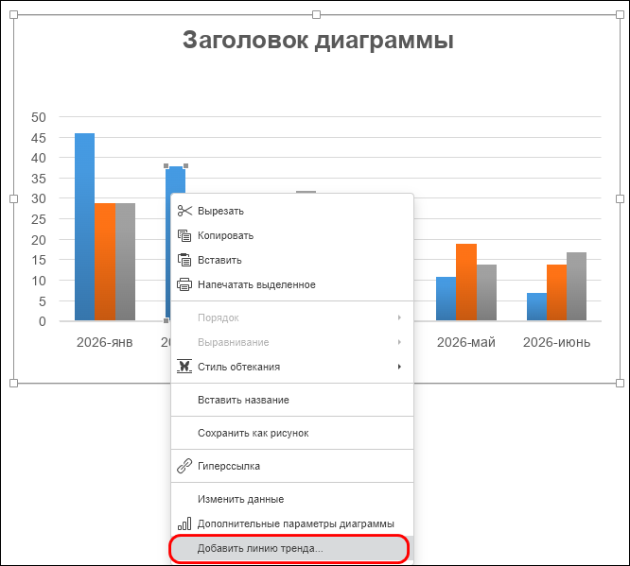Click the blue bar for 2026-янв
The image size is (630, 566).
(x=85, y=227)
